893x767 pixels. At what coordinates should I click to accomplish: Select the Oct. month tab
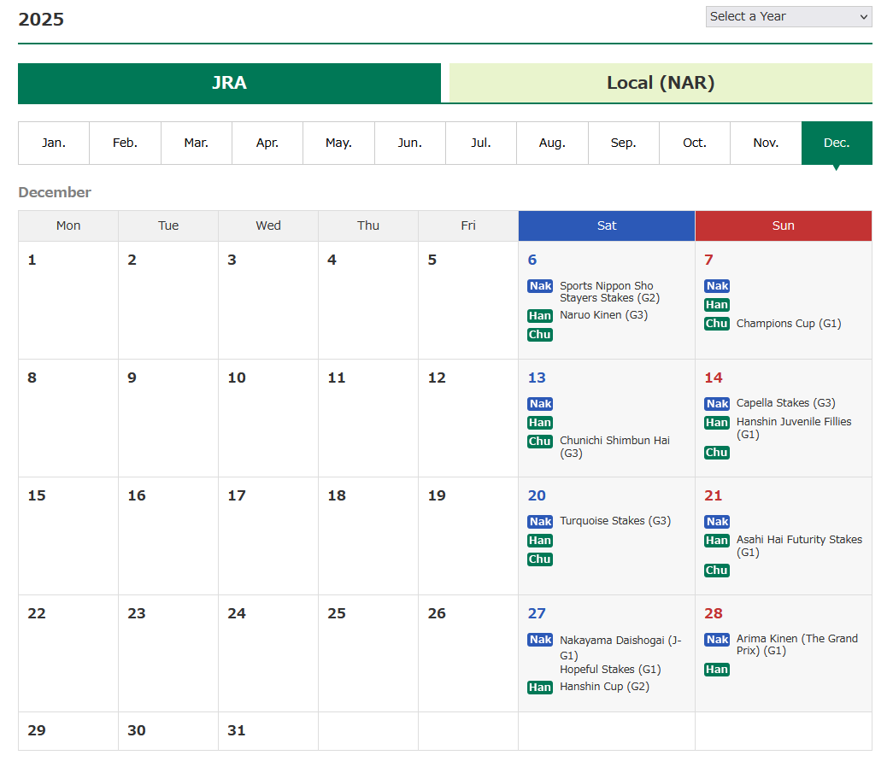pyautogui.click(x=694, y=143)
